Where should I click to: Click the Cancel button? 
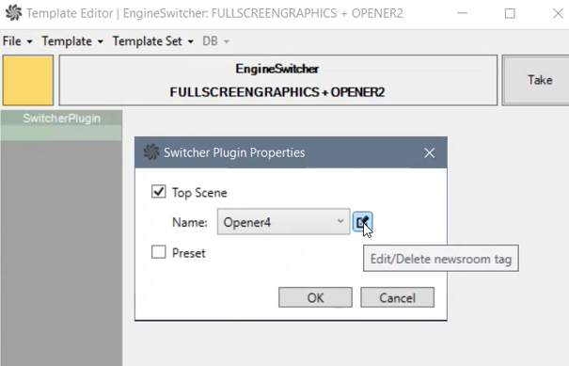pos(397,297)
